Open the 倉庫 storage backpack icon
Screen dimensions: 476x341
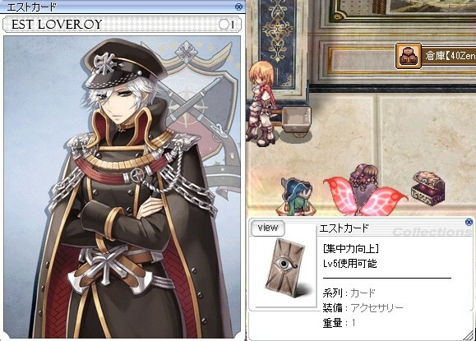click(409, 56)
